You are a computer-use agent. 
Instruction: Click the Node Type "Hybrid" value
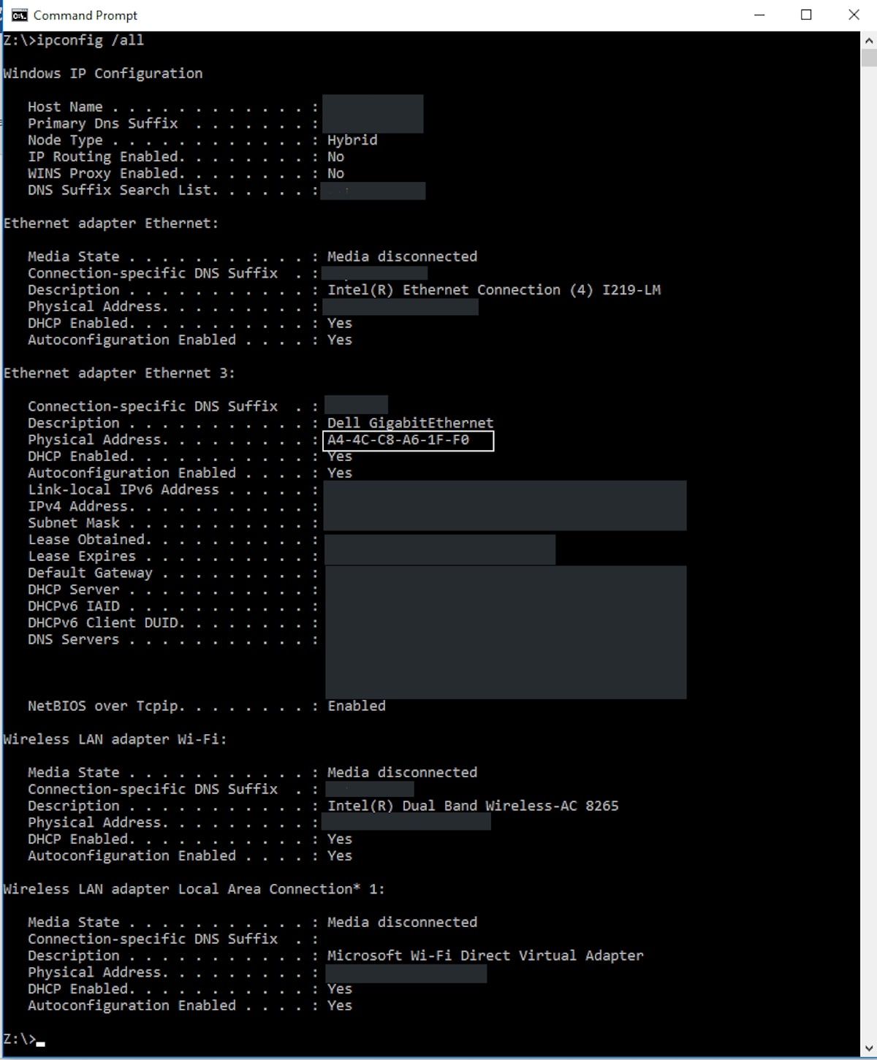tap(352, 140)
